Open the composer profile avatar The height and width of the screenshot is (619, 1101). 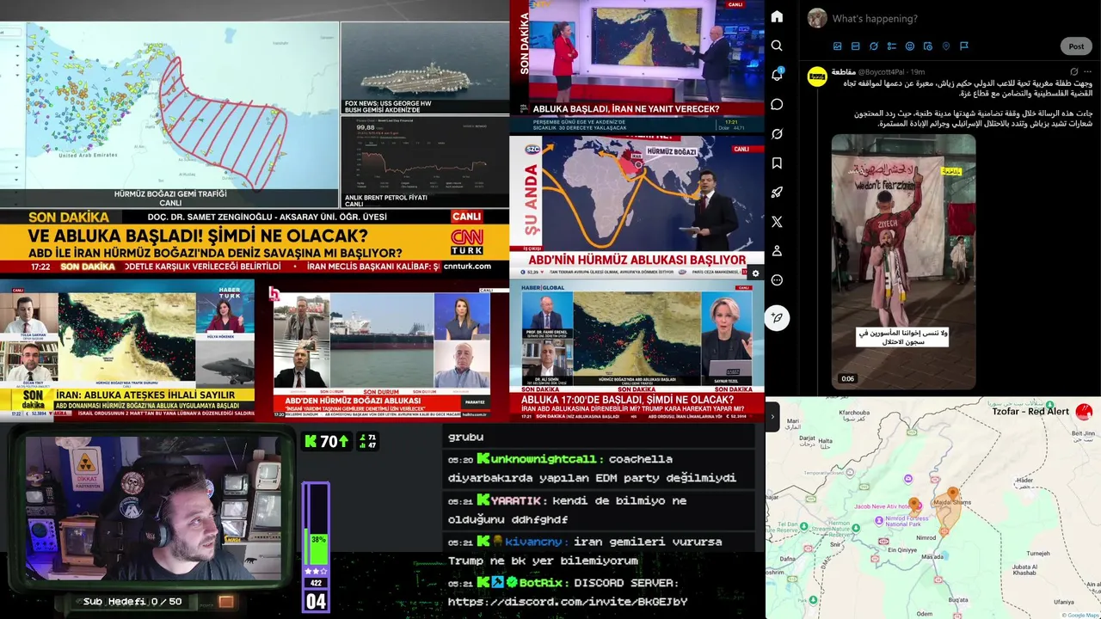pyautogui.click(x=817, y=18)
